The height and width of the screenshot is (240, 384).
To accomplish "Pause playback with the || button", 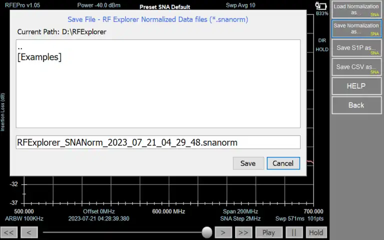I will point(294,232).
